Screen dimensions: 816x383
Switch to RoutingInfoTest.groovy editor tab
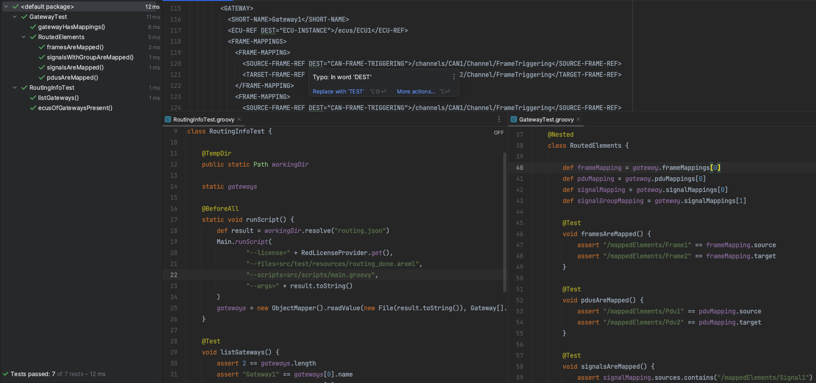tap(204, 119)
